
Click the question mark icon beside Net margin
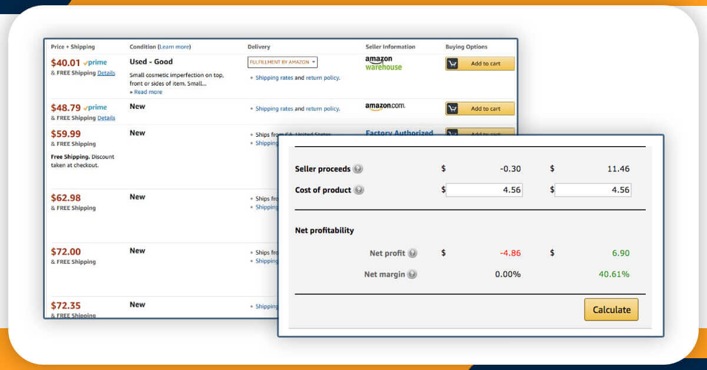point(412,275)
